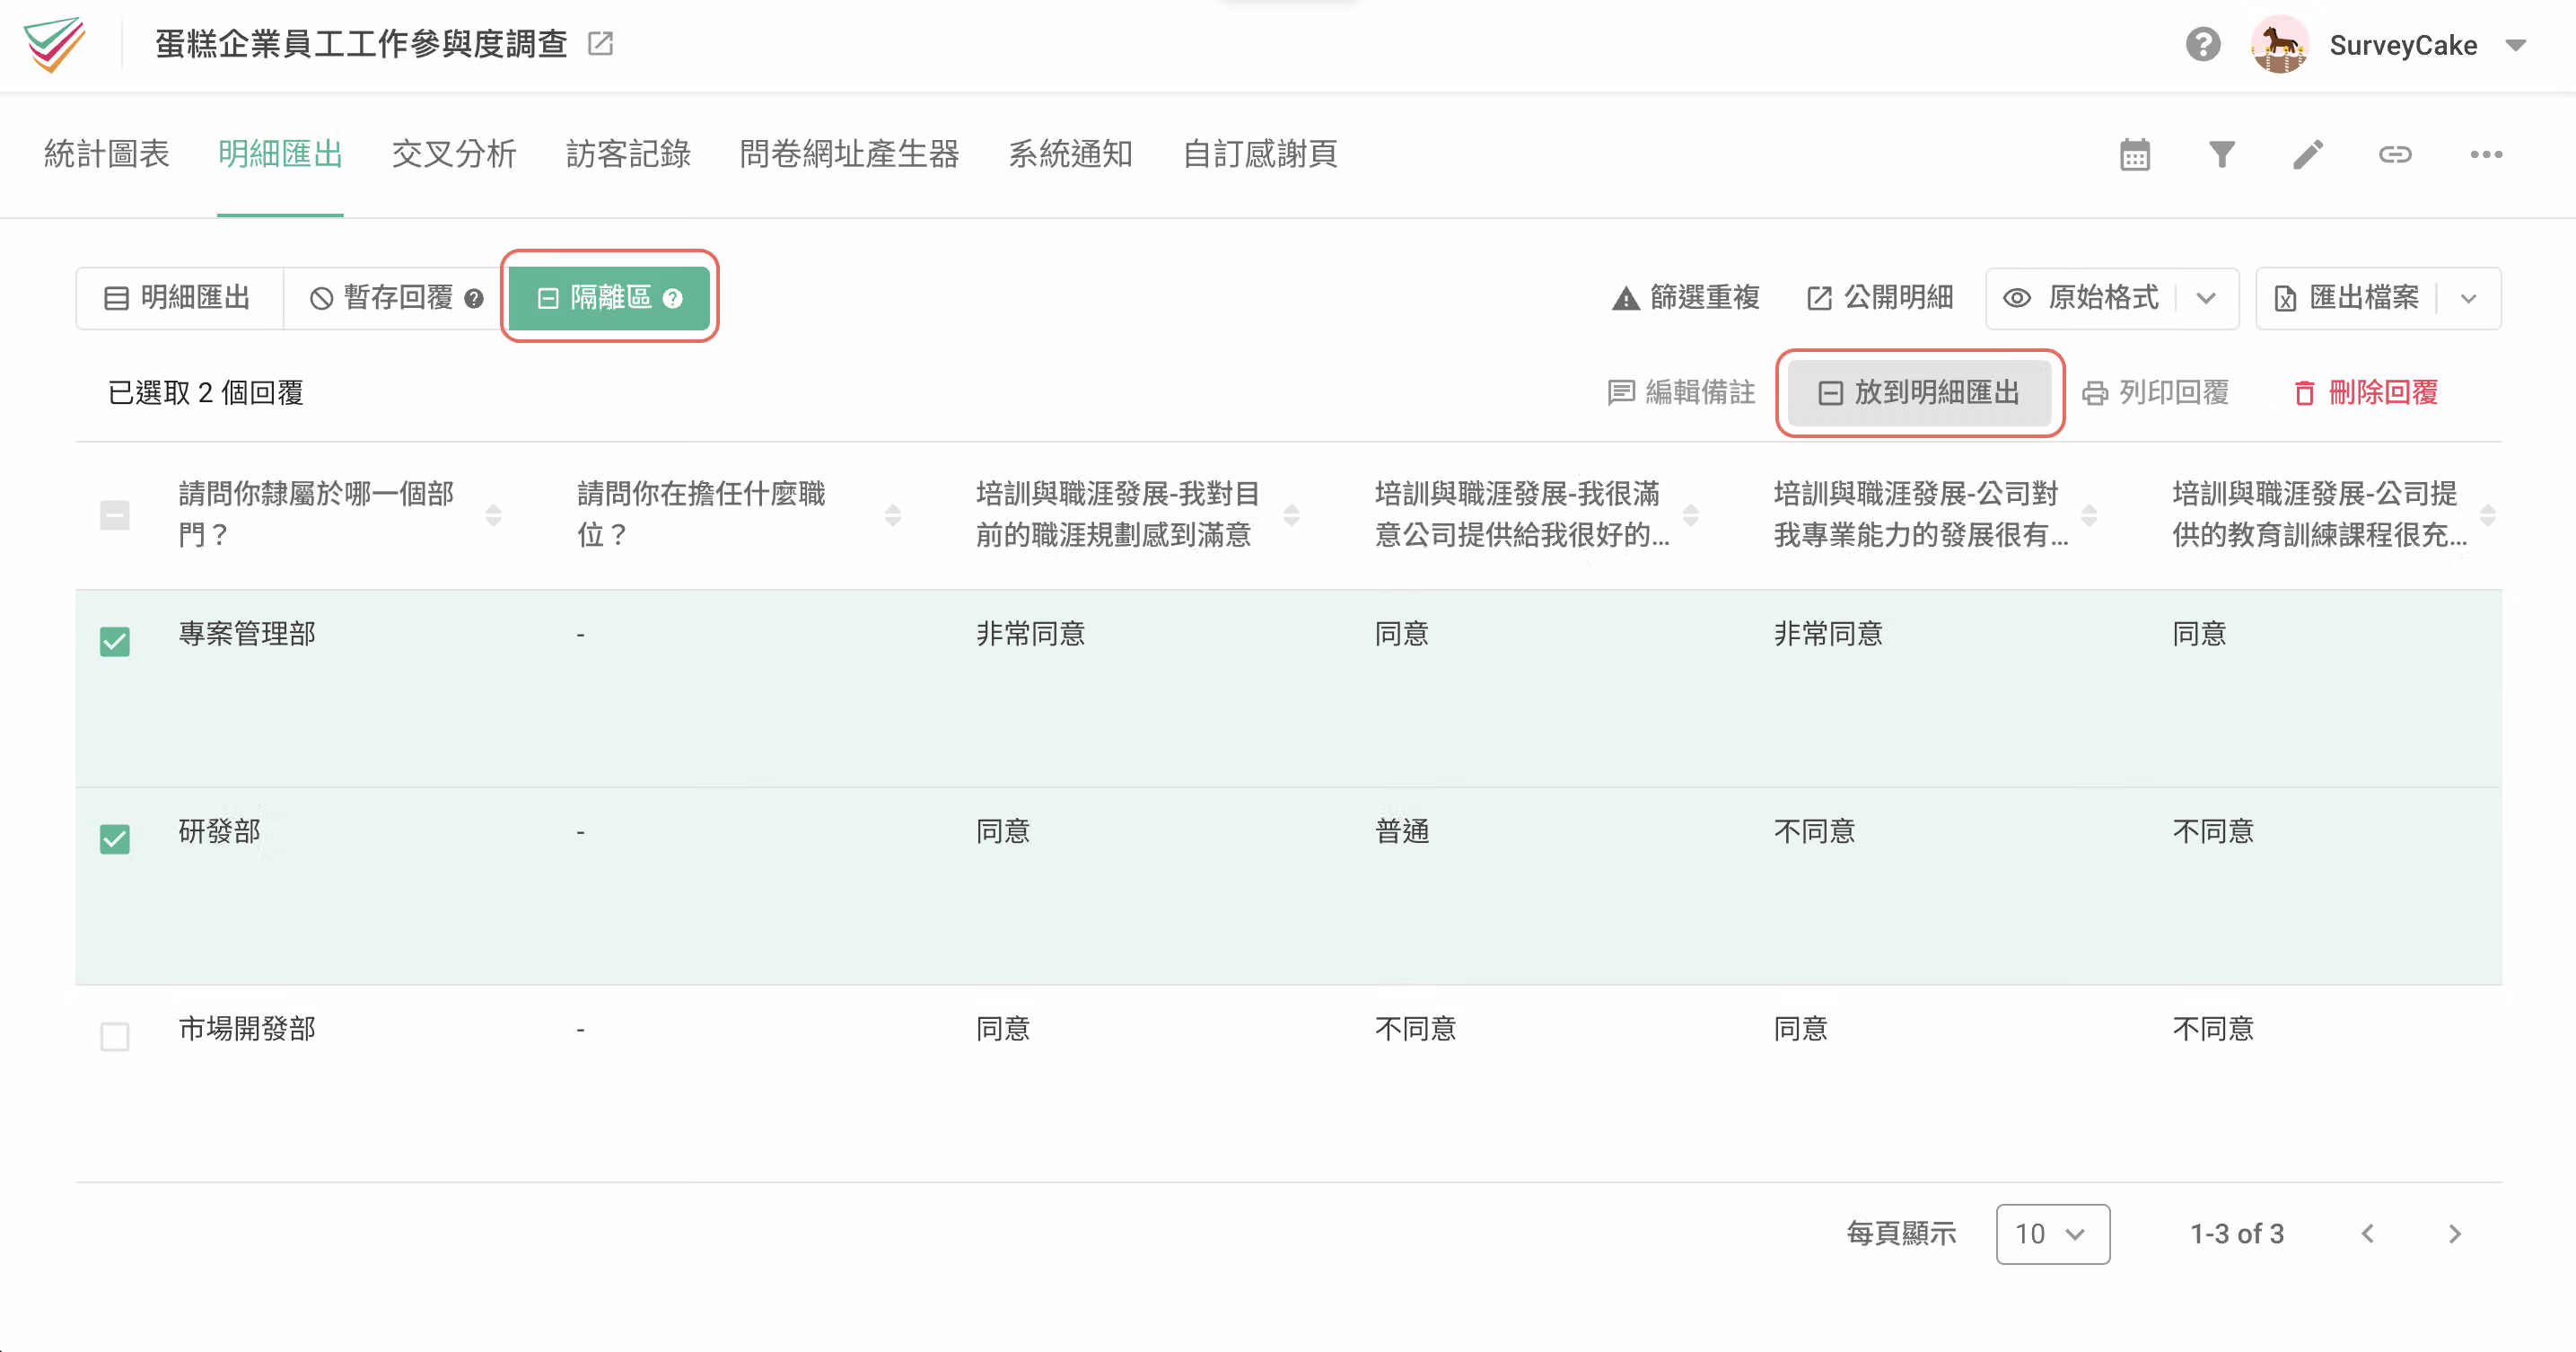Click the 明細匯出 segment button
The image size is (2576, 1352).
point(179,298)
